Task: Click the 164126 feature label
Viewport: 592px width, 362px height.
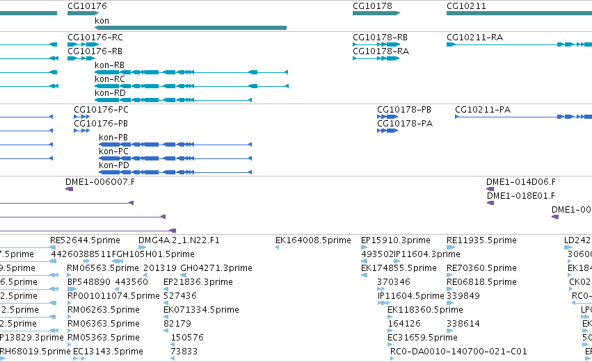Action: pos(404,324)
